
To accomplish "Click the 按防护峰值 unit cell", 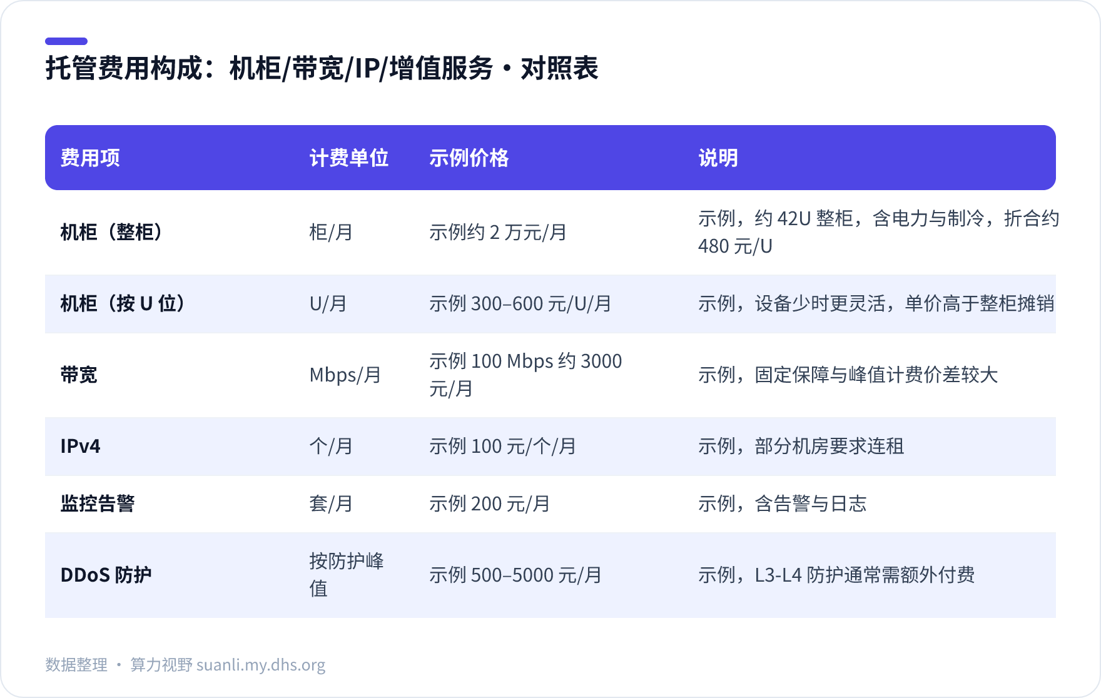I will 347,575.
